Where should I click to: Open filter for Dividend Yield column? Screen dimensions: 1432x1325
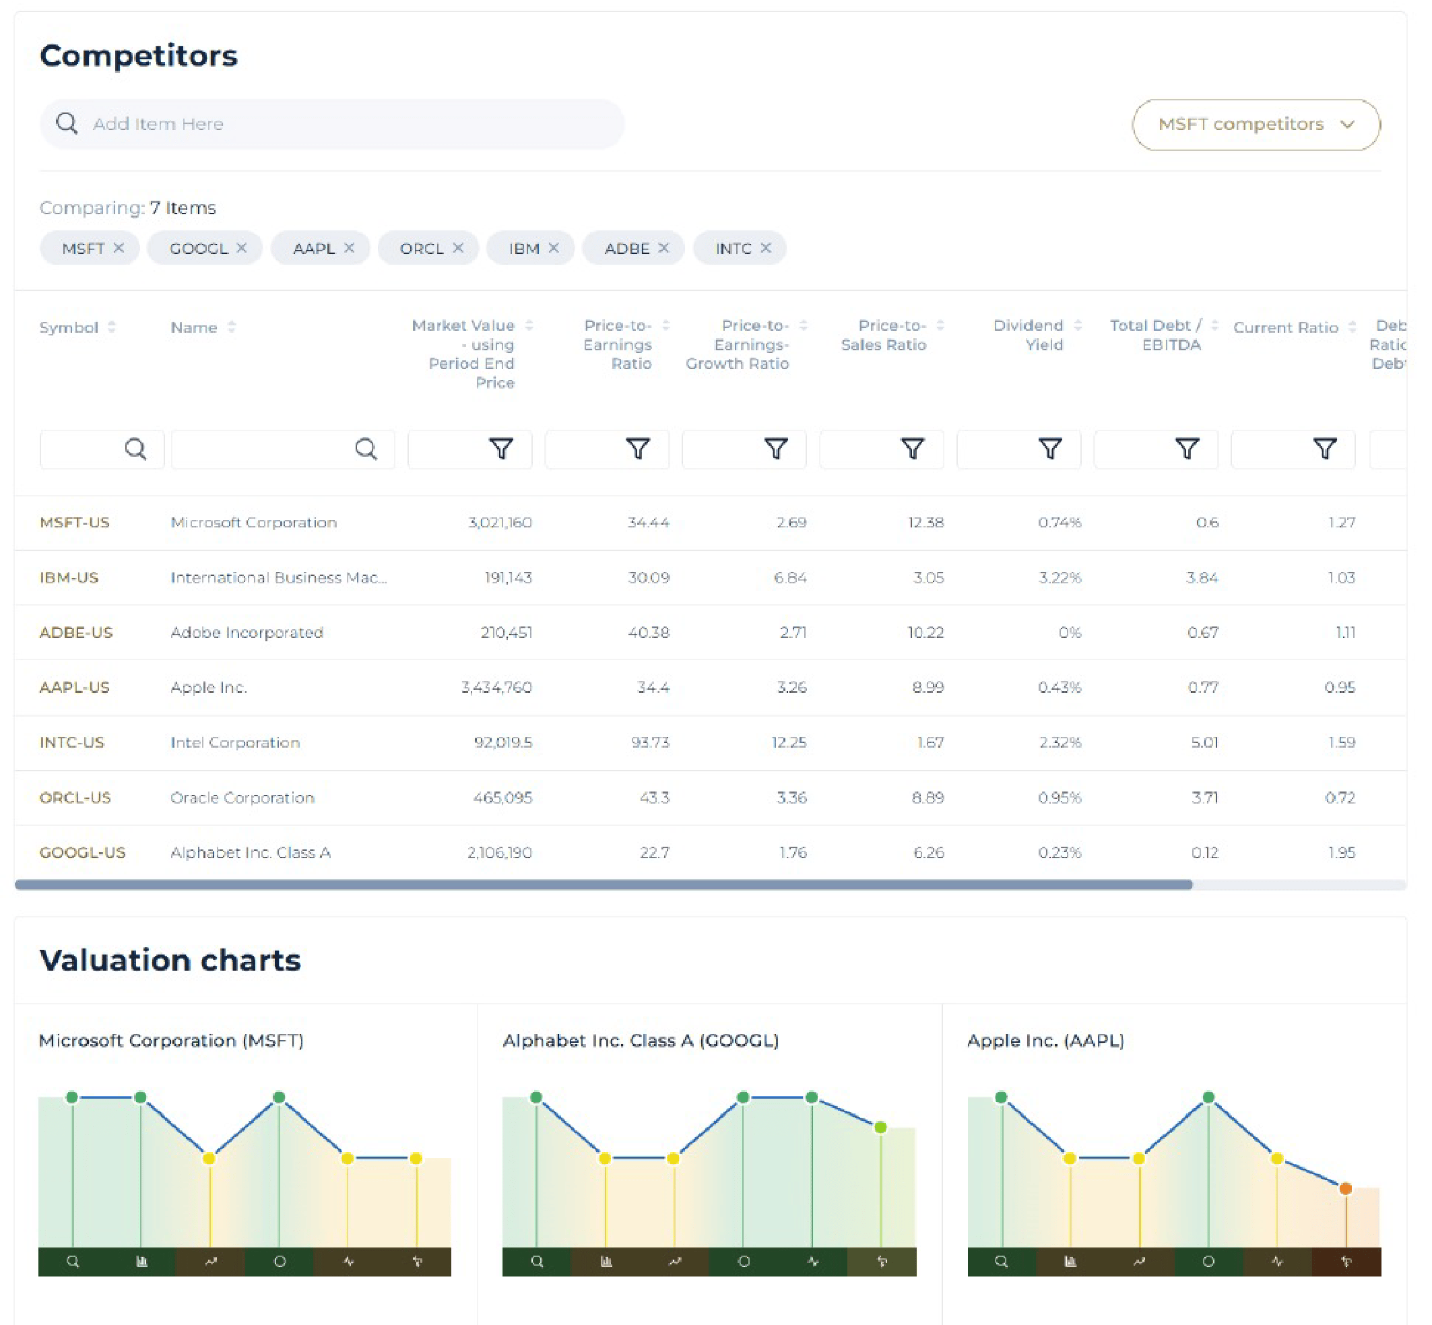coord(1051,449)
